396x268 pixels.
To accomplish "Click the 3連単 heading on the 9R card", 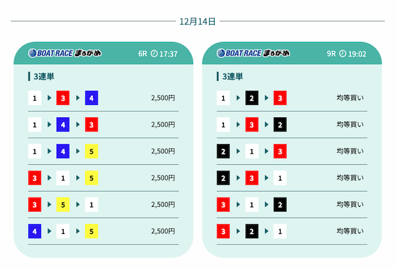I will pyautogui.click(x=232, y=77).
